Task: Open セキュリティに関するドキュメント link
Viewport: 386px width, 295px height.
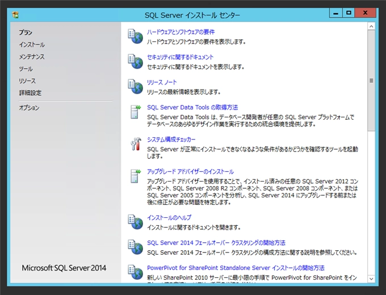Action: coord(180,57)
